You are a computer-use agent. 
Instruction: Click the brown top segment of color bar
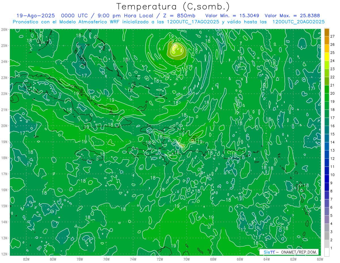click(x=327, y=32)
